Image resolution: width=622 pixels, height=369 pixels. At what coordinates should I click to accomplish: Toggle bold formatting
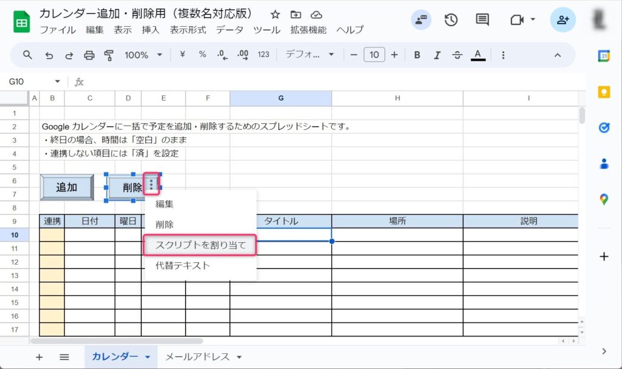pyautogui.click(x=417, y=55)
